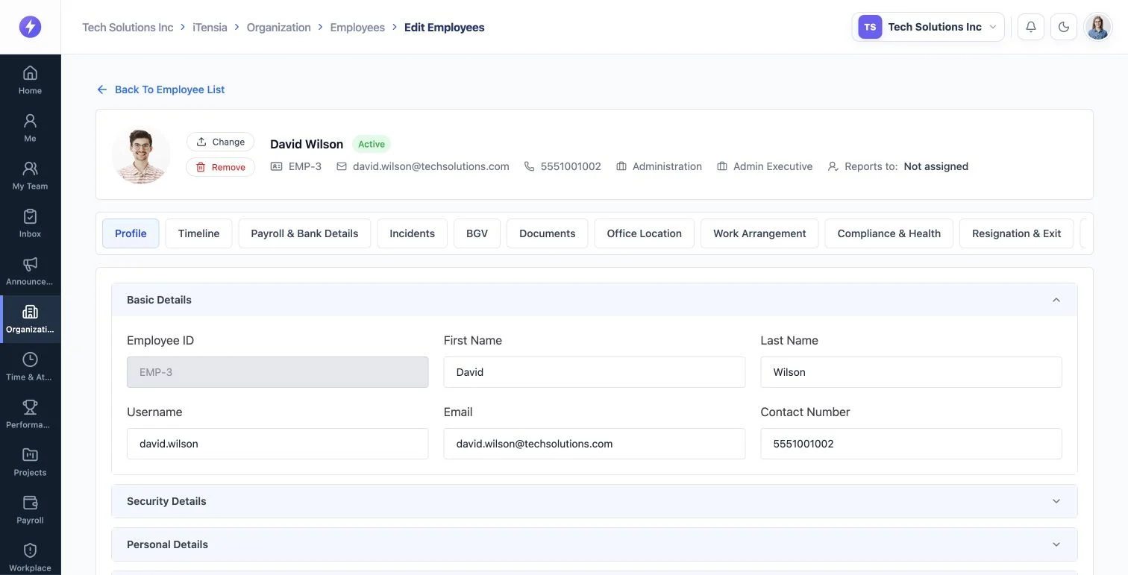Select Organization building icon in sidebar
This screenshot has height=575, width=1128.
pyautogui.click(x=30, y=318)
